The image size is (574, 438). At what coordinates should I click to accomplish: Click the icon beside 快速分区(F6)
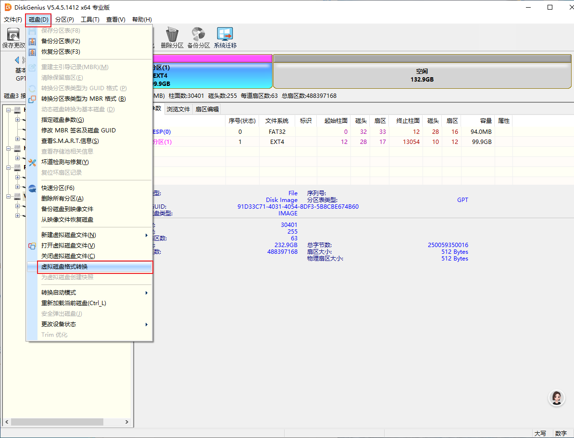[32, 188]
